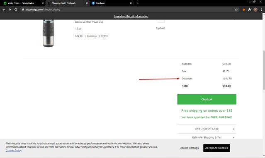Open the Extensions puzzle icon
265x158 pixels.
[250, 10]
